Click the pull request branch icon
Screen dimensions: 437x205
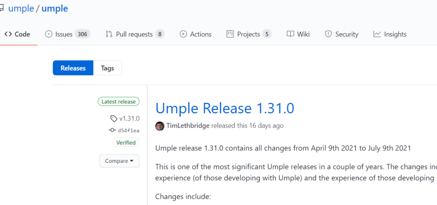pos(109,34)
